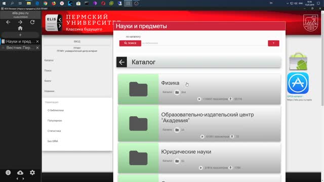The height and width of the screenshot is (182, 324).
Task: Close the 'Вестник Пер...' tab
Action: pos(37,48)
